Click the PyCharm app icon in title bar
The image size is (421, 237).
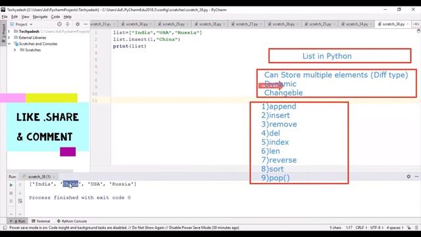[3, 10]
